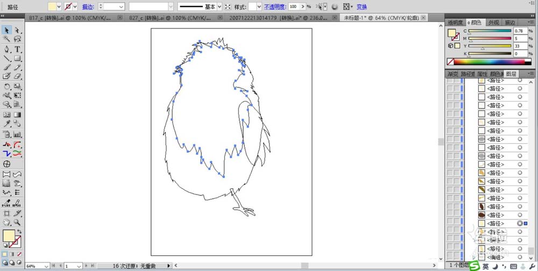Open the stroke color dropdown in control bar
Viewport: 538px width, 271px height.
point(75,6)
